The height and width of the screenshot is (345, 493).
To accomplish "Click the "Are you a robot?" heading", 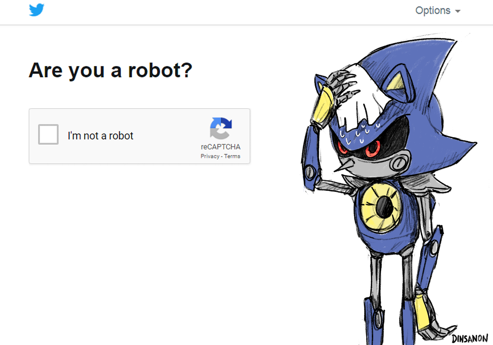I will (110, 71).
